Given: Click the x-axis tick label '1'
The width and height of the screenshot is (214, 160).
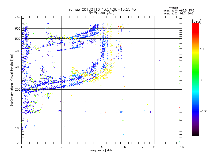Looking at the screenshot, I should pos(21,147).
